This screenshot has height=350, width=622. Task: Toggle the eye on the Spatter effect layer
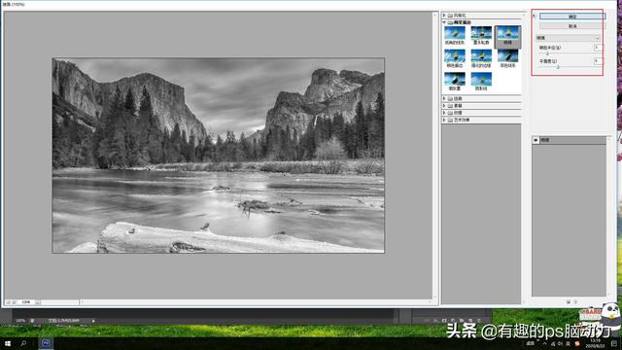tap(536, 140)
